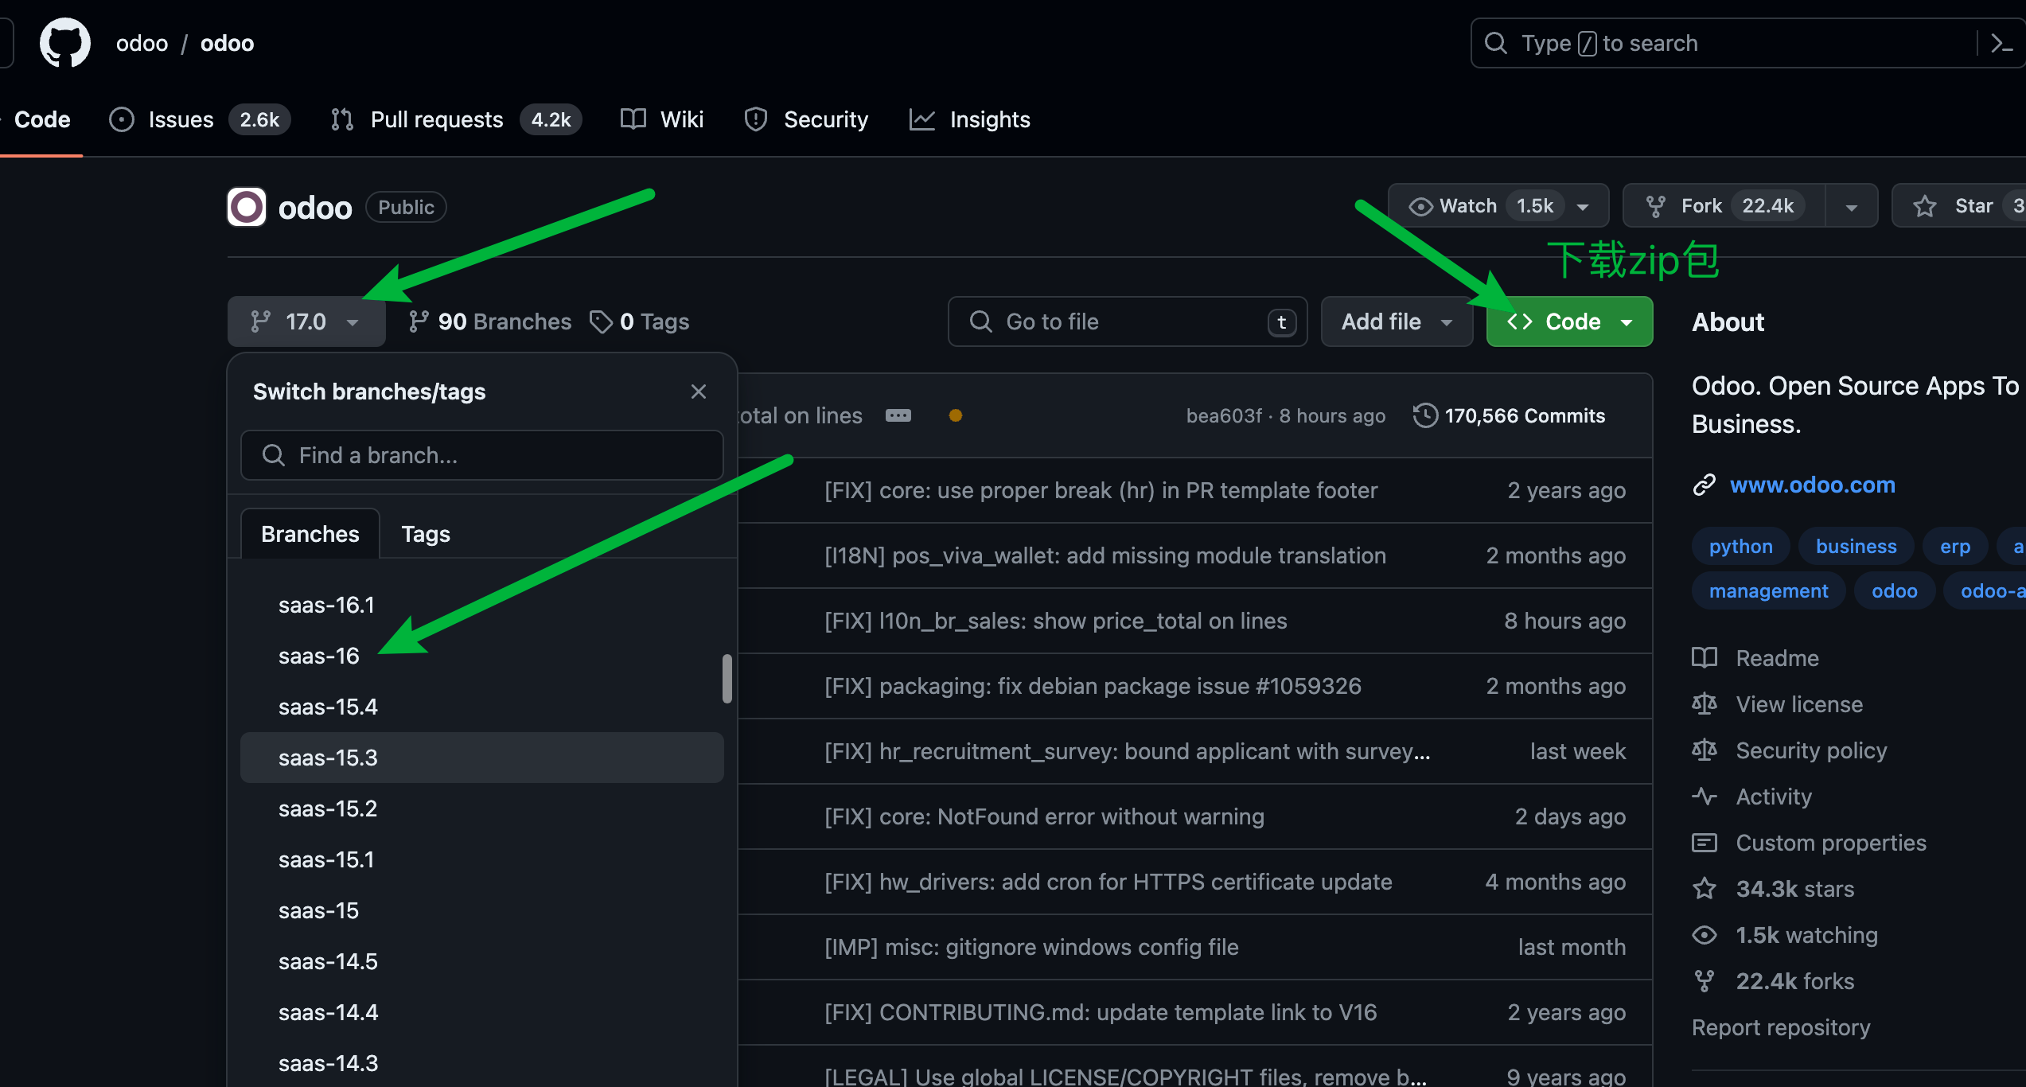This screenshot has height=1087, width=2026.
Task: Switch to branch saas-14.3
Action: 482,1063
